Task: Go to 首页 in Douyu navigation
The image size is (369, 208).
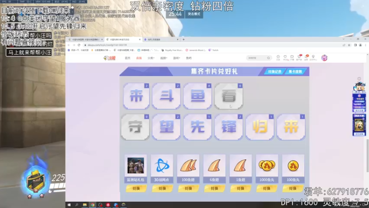Action: 128,58
